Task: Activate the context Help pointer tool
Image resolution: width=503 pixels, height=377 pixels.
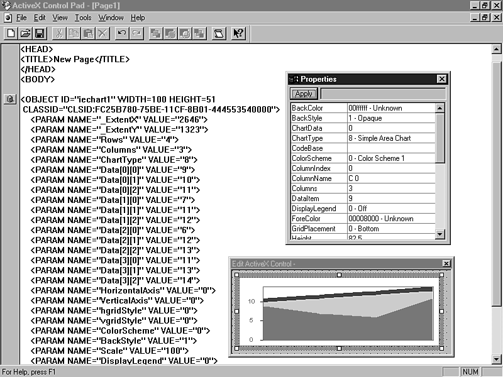Action: 238,33
